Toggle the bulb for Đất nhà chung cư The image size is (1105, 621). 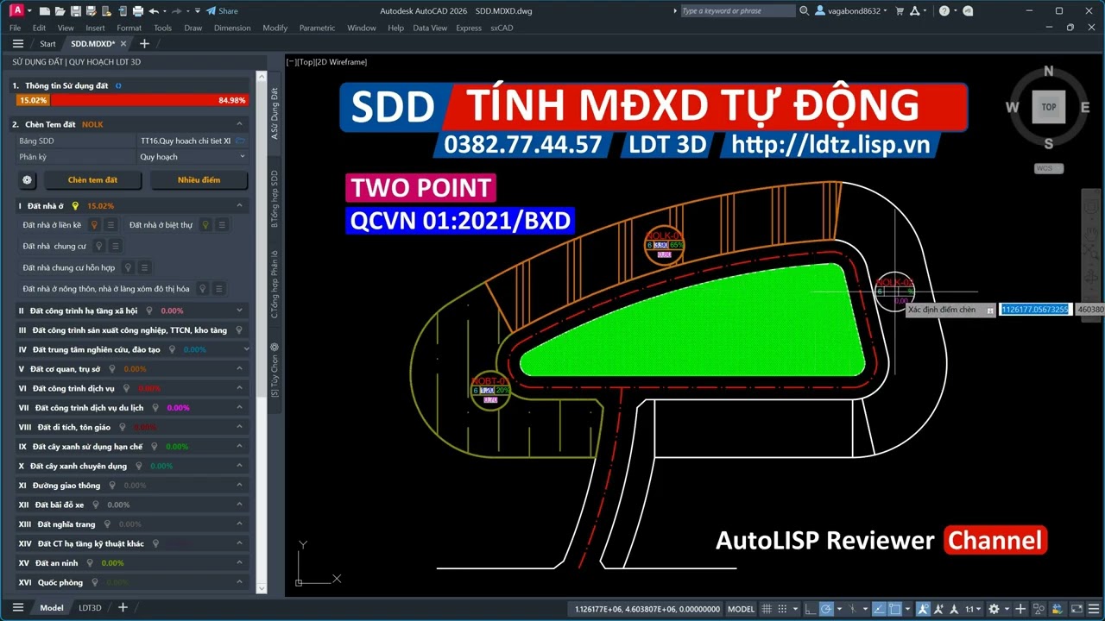tap(99, 247)
